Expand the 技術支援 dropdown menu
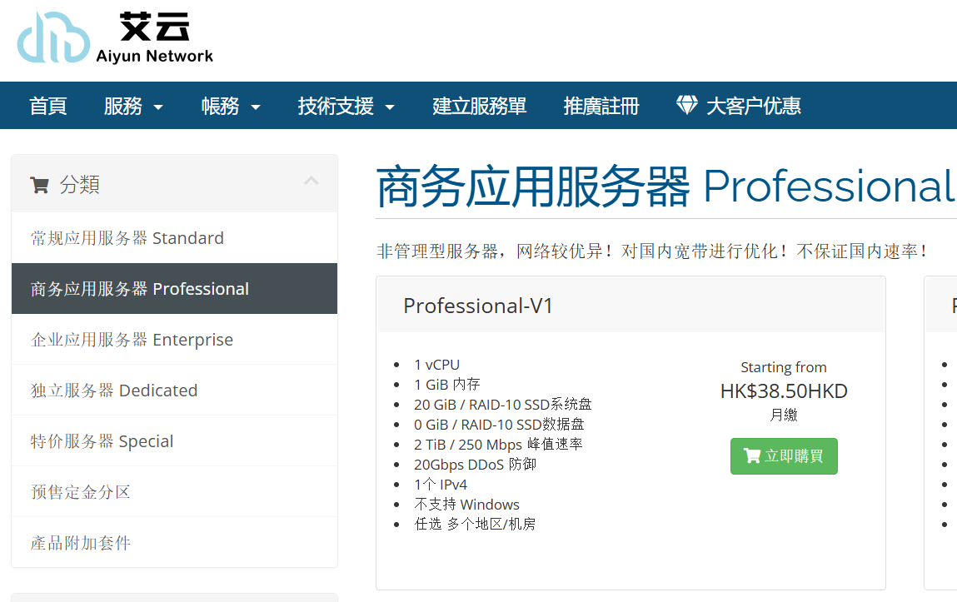Screen dimensions: 957x602 (346, 106)
